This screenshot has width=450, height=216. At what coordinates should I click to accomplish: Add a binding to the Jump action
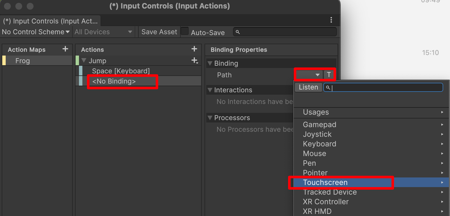click(x=195, y=60)
